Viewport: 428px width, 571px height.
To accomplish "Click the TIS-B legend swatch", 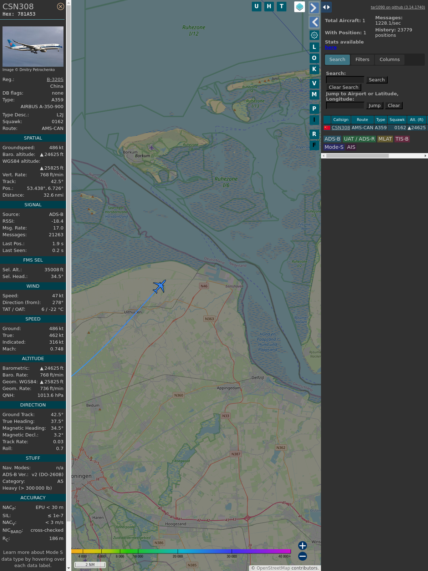I will pyautogui.click(x=402, y=139).
